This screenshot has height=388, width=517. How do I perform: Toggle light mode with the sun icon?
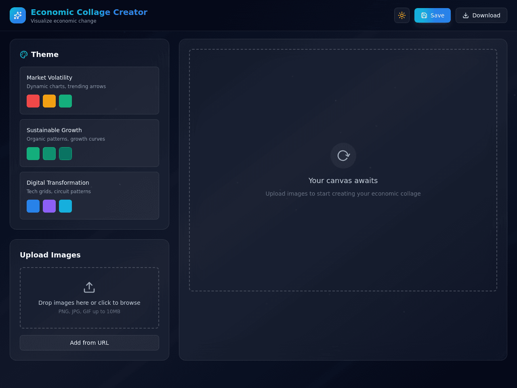coord(402,15)
